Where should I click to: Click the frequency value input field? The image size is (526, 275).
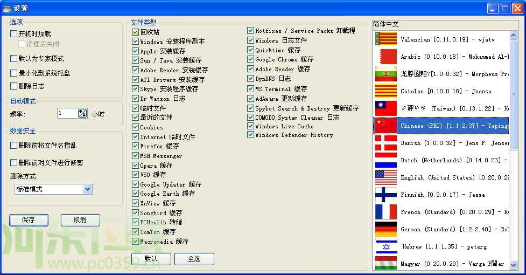click(x=68, y=113)
